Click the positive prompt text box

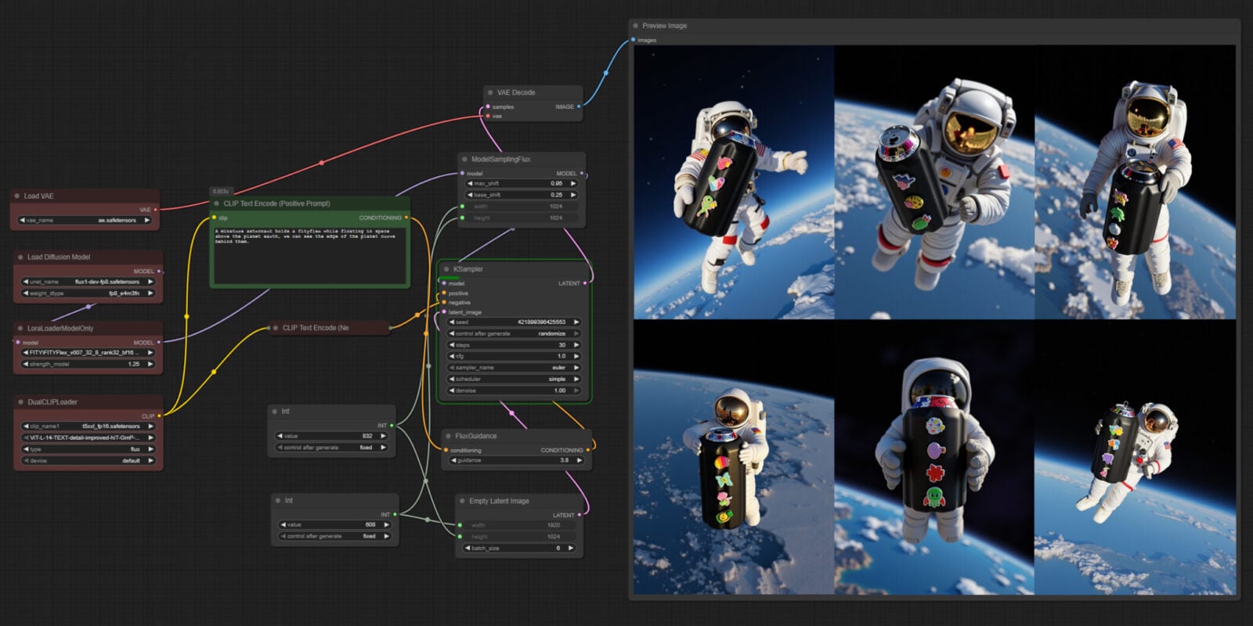(309, 256)
